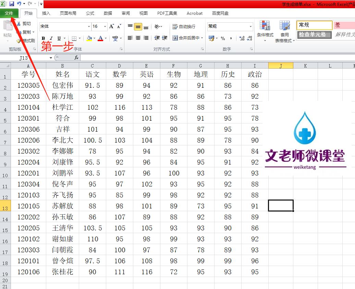Click 增加小数位数 (Increase Decimal) icon
Screen dimensions: 355x289
click(x=242, y=38)
